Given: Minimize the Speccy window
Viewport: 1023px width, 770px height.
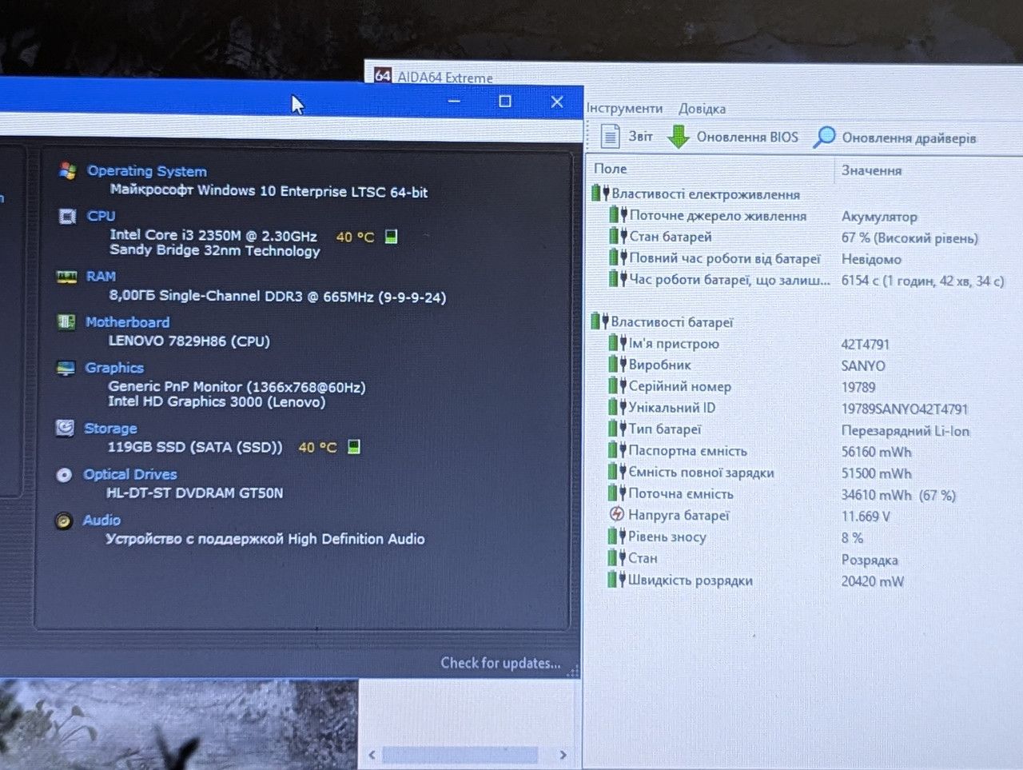Looking at the screenshot, I should click(x=454, y=101).
